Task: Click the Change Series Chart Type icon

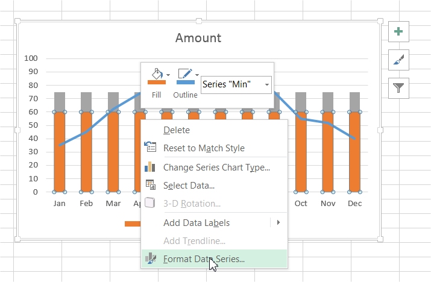Action: point(150,167)
